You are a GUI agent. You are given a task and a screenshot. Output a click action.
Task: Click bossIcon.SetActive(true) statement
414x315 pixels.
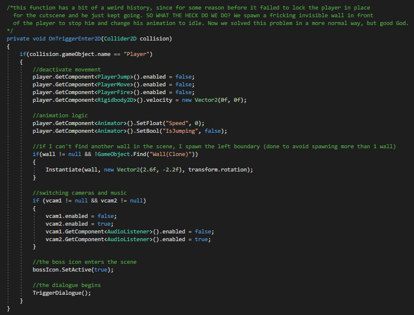click(73, 270)
